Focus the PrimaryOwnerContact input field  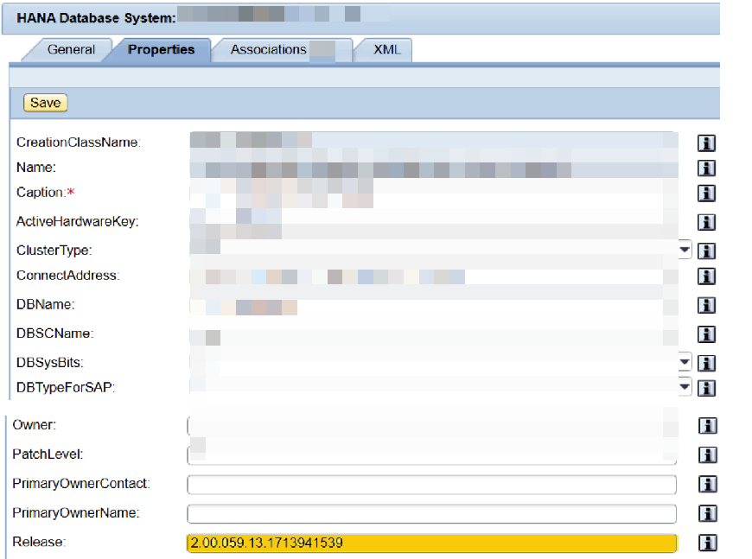[431, 485]
